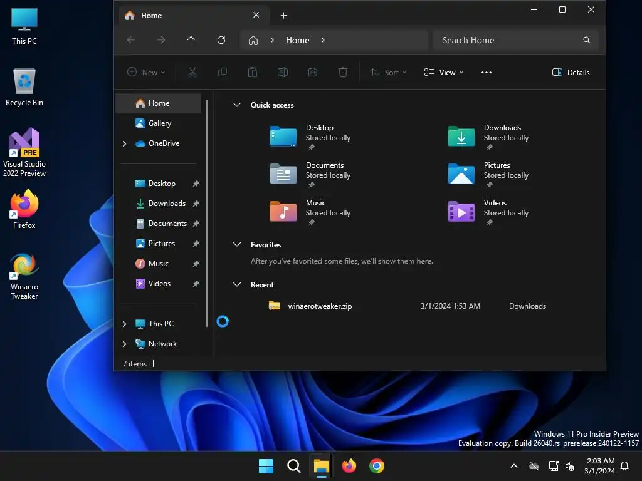Open the See more ellipsis menu
Screen dimensions: 642x481
click(x=487, y=73)
